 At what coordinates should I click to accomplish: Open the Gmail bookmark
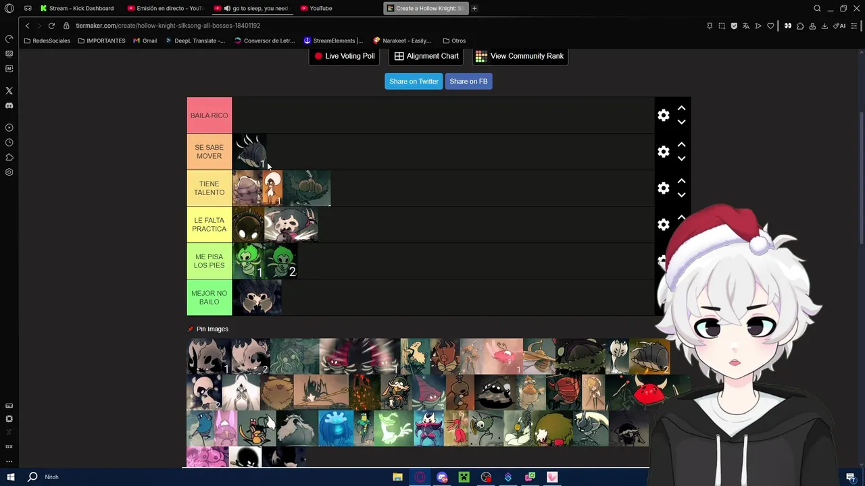pyautogui.click(x=145, y=40)
